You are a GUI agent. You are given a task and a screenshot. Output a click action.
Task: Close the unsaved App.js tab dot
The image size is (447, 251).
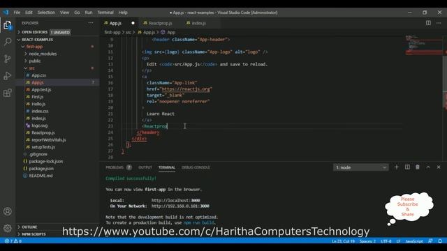tap(133, 23)
